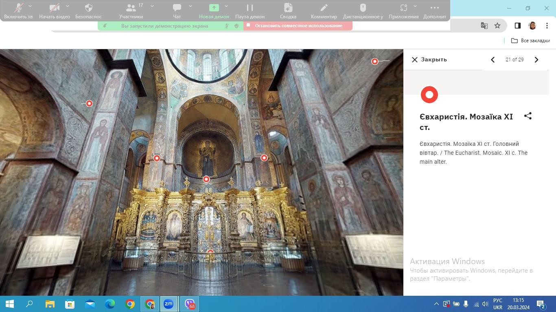Click the Eucharist mosaic description paragraph
The image size is (556, 312).
473,153
